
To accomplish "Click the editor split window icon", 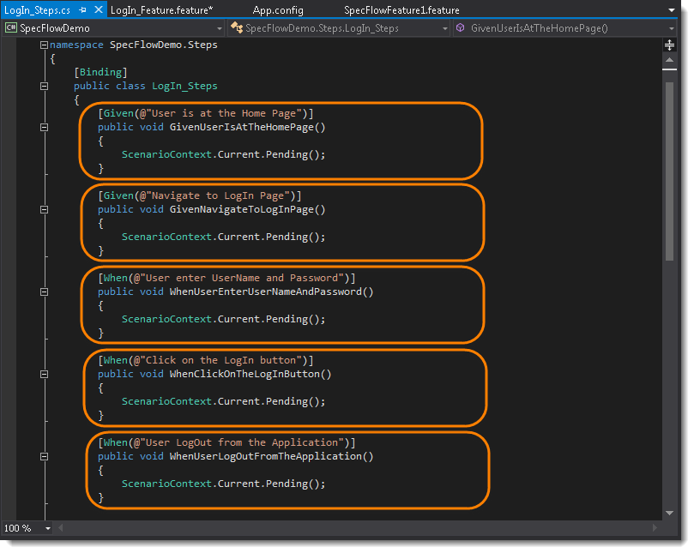I will tap(669, 45).
